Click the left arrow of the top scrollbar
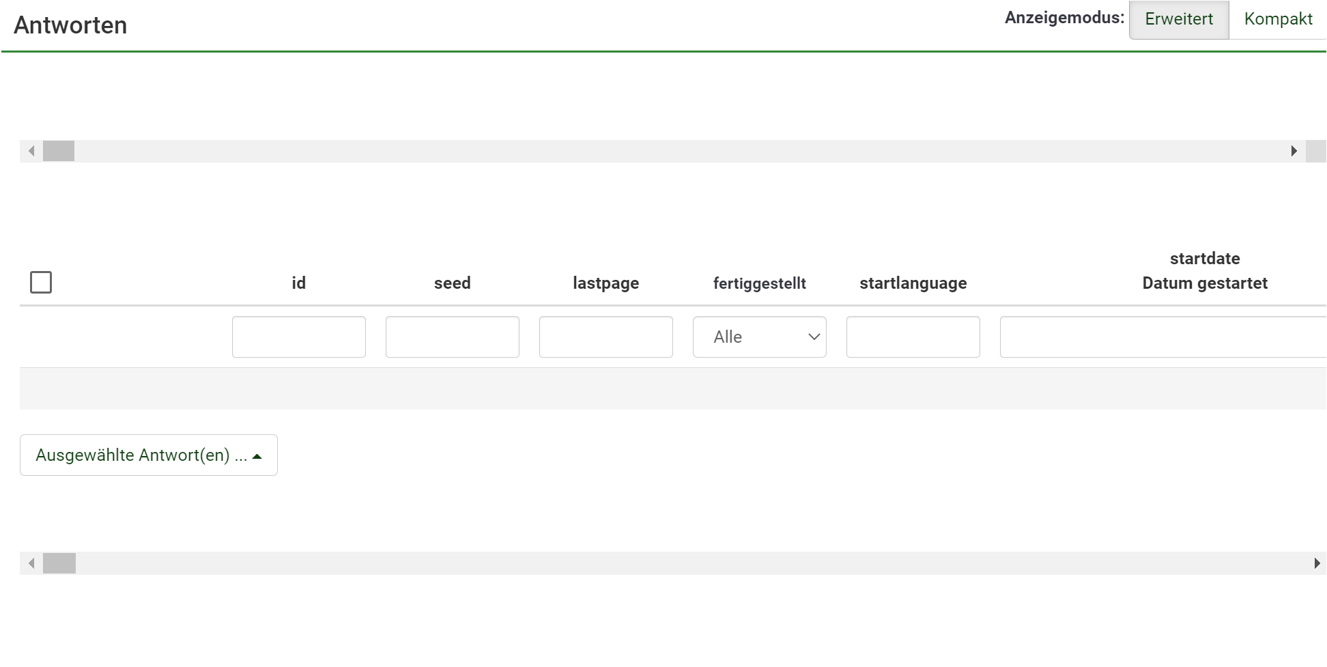The image size is (1327, 667). [31, 151]
